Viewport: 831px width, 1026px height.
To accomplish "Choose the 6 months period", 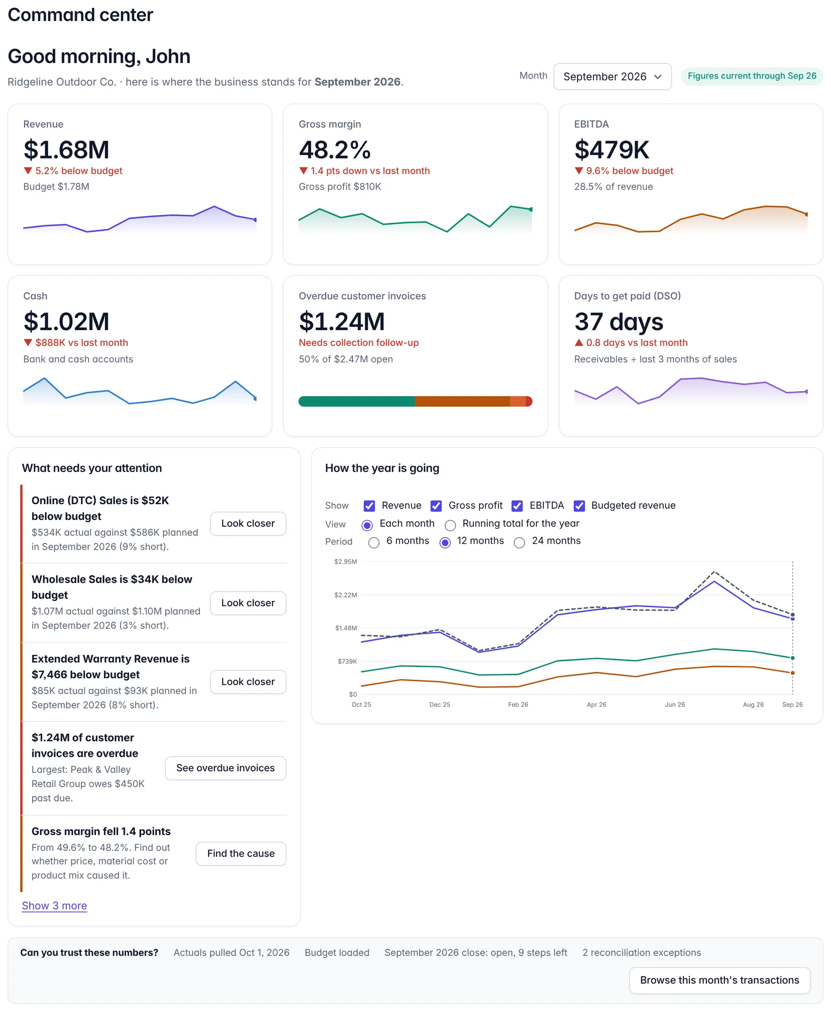I will pyautogui.click(x=373, y=543).
